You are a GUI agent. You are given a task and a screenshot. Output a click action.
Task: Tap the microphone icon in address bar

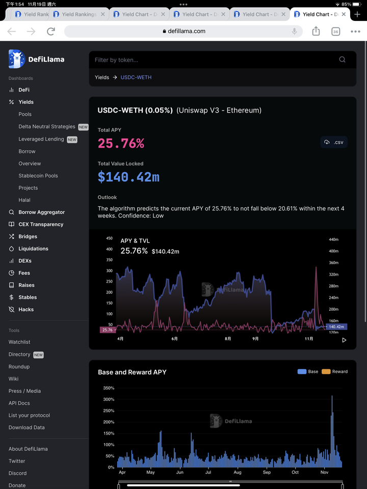(294, 31)
